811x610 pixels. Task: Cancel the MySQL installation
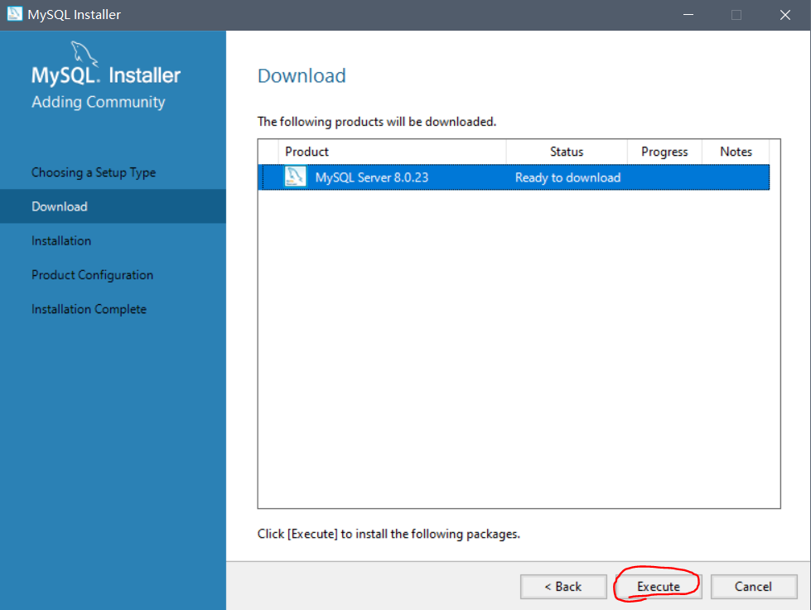(754, 586)
